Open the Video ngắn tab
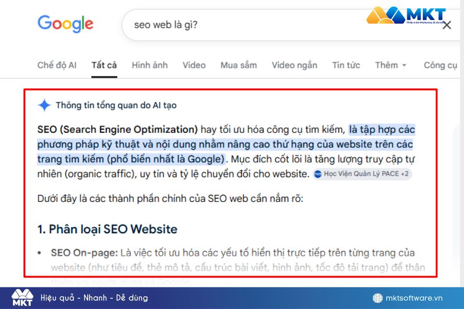464x309 pixels. [x=294, y=65]
